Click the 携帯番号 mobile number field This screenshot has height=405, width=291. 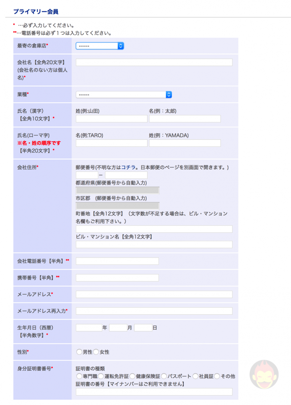[117, 277]
